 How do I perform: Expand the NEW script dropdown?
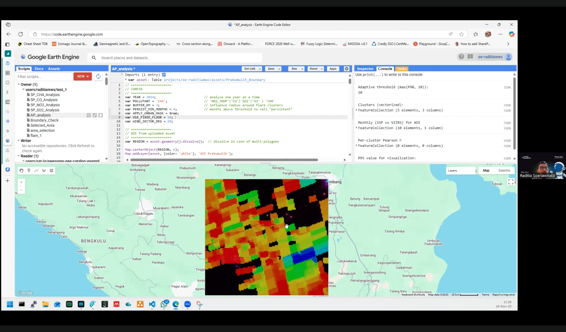(x=82, y=76)
